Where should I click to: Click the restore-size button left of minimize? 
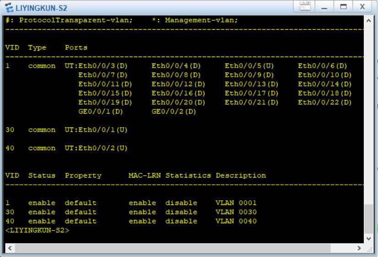305,6
